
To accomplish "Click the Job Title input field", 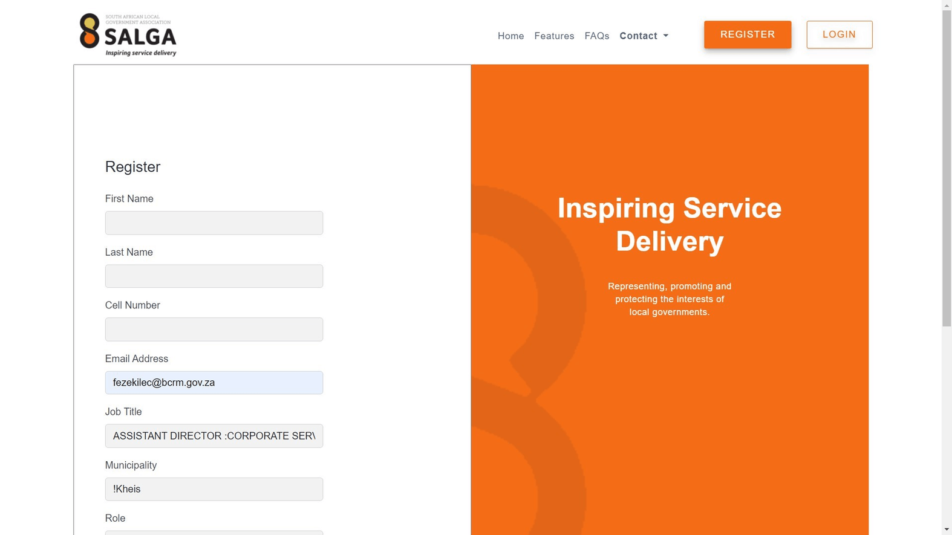I will (214, 436).
